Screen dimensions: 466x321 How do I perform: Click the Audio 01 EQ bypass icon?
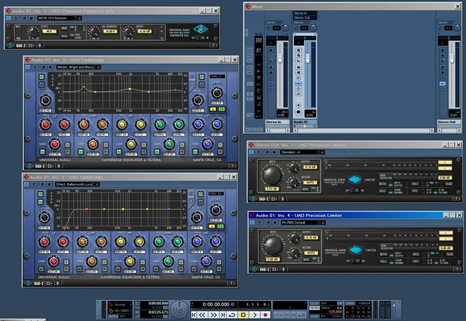click(299, 89)
